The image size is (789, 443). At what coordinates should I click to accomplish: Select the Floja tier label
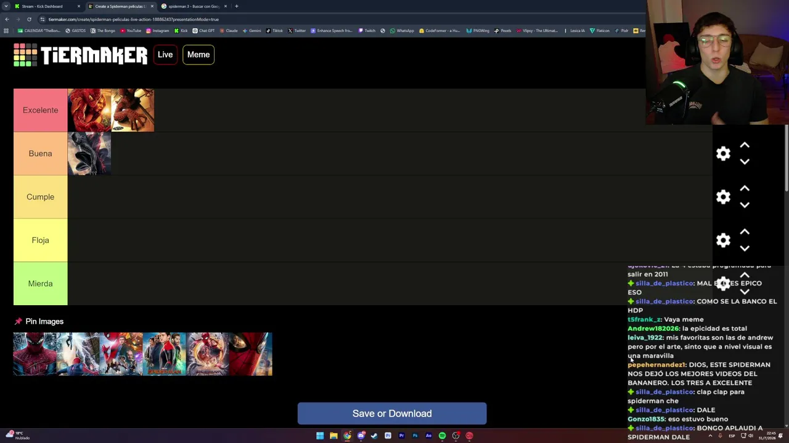40,240
